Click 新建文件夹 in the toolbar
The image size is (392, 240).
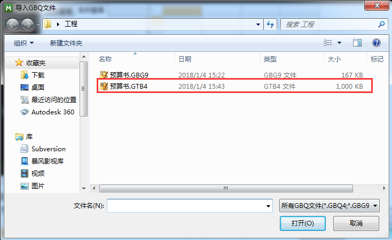(x=66, y=43)
